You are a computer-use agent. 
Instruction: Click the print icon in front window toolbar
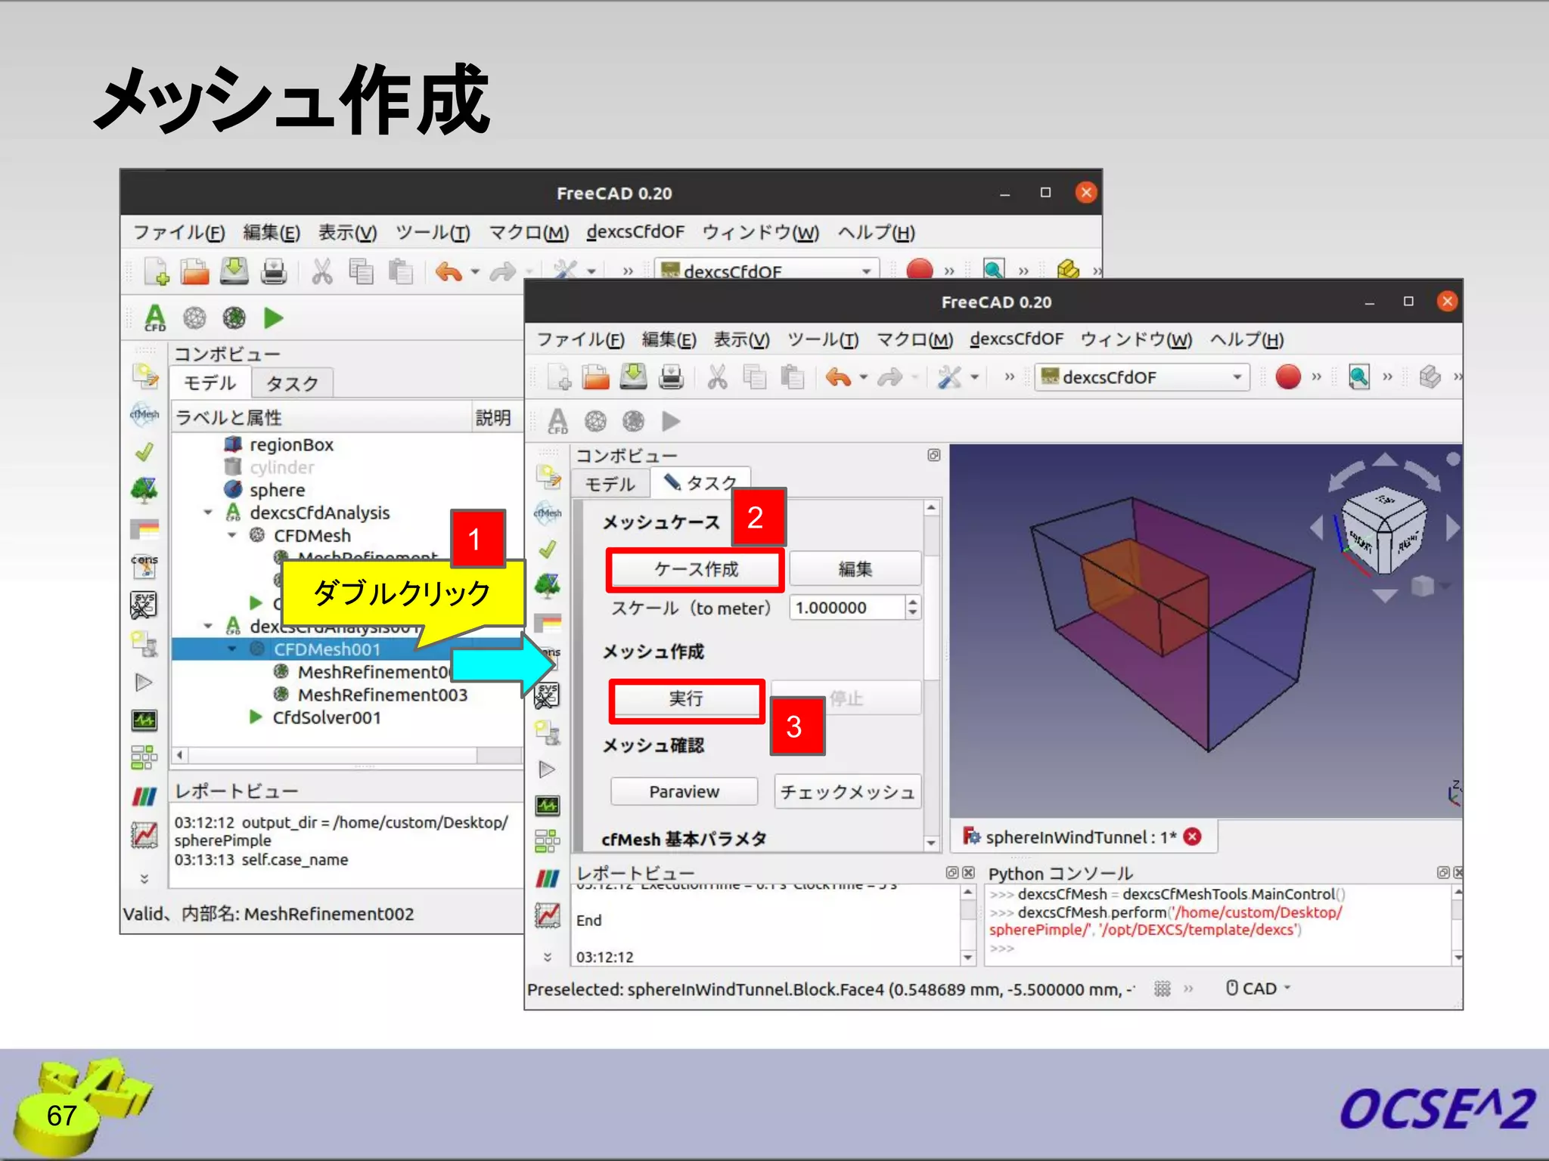coord(671,376)
